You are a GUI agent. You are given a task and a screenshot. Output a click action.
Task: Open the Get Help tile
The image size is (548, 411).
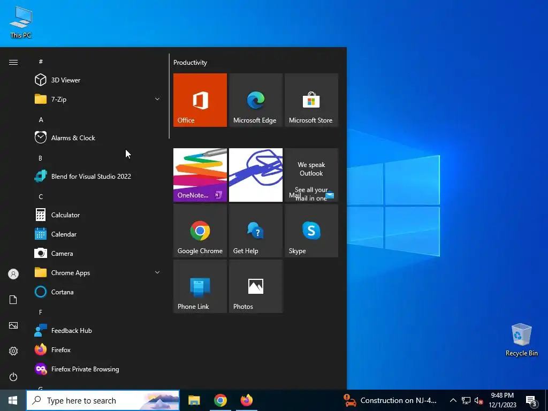pos(255,231)
